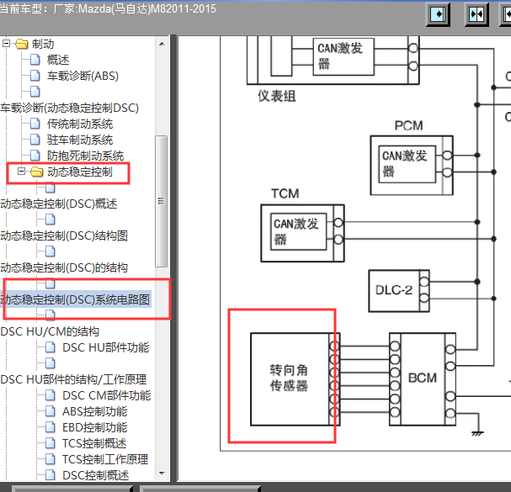
Task: Select the 动态稳定控制 folder icon
Action: pyautogui.click(x=37, y=172)
